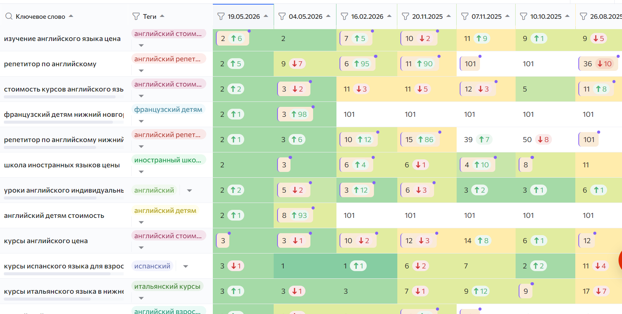Click the search icon beside Ключевое слово
The image size is (622, 314).
[9, 16]
